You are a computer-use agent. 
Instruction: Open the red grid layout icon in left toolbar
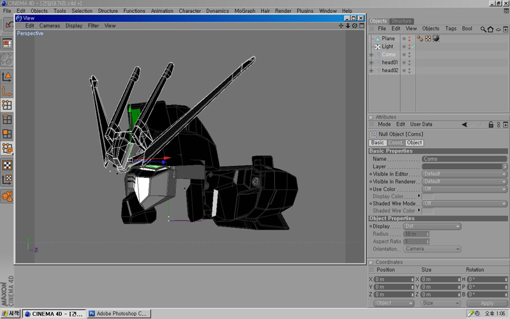(7, 43)
